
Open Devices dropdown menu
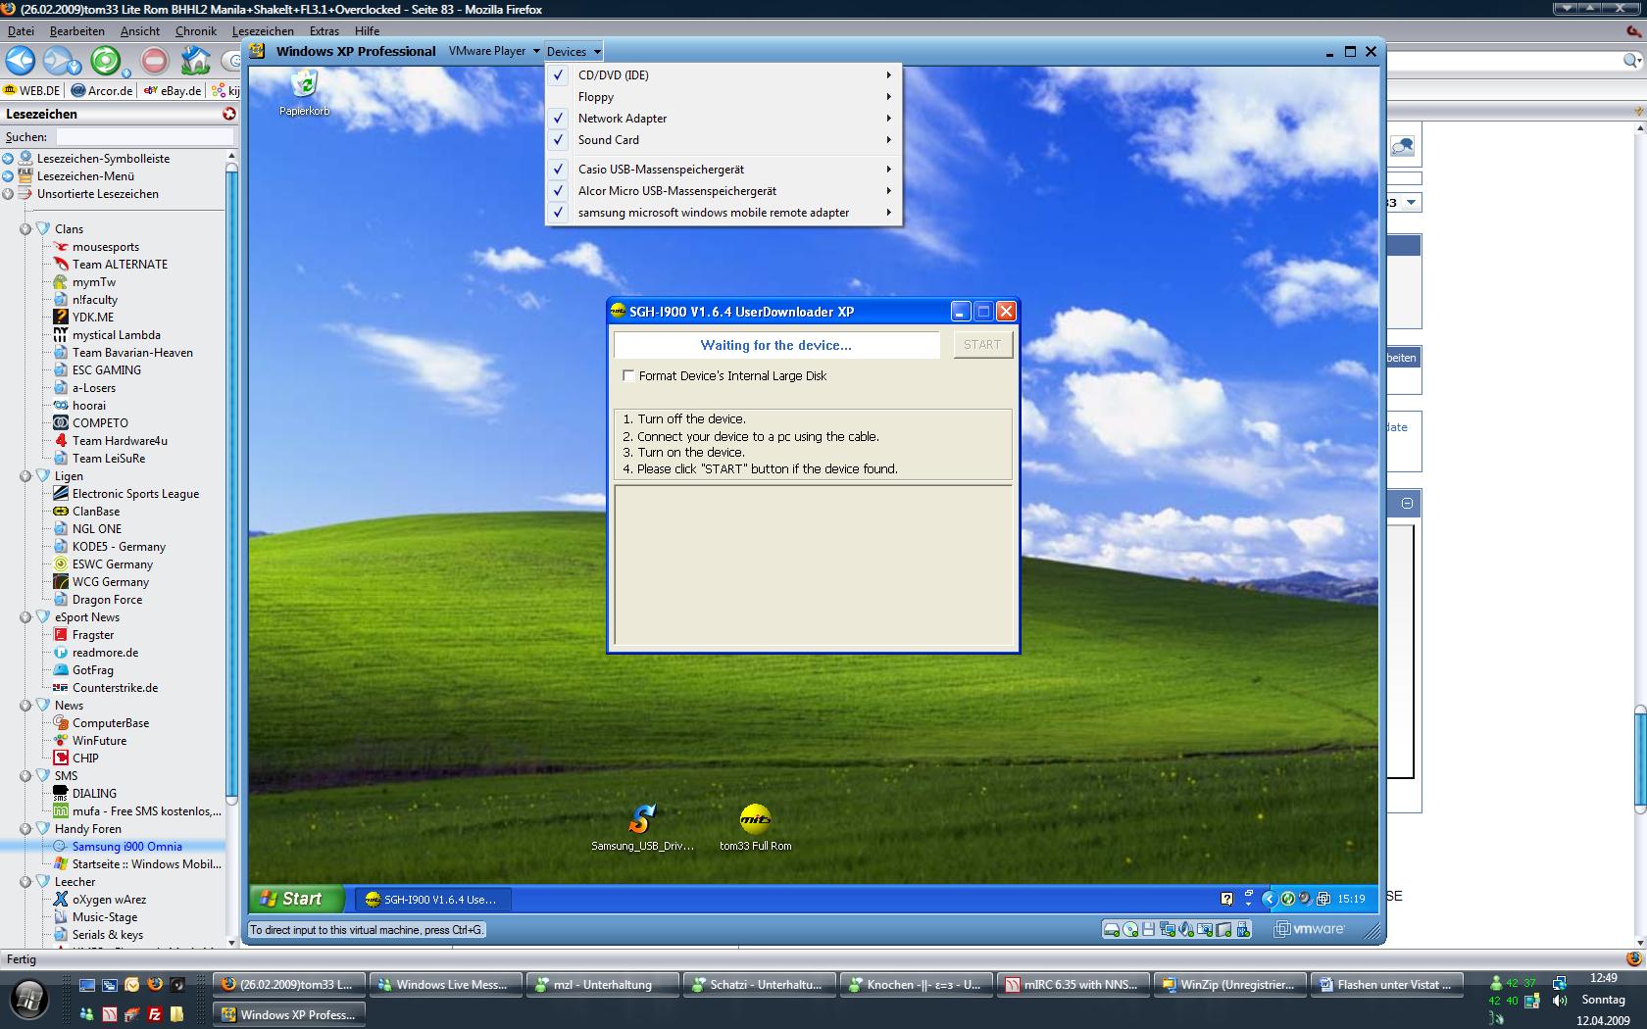(x=574, y=51)
